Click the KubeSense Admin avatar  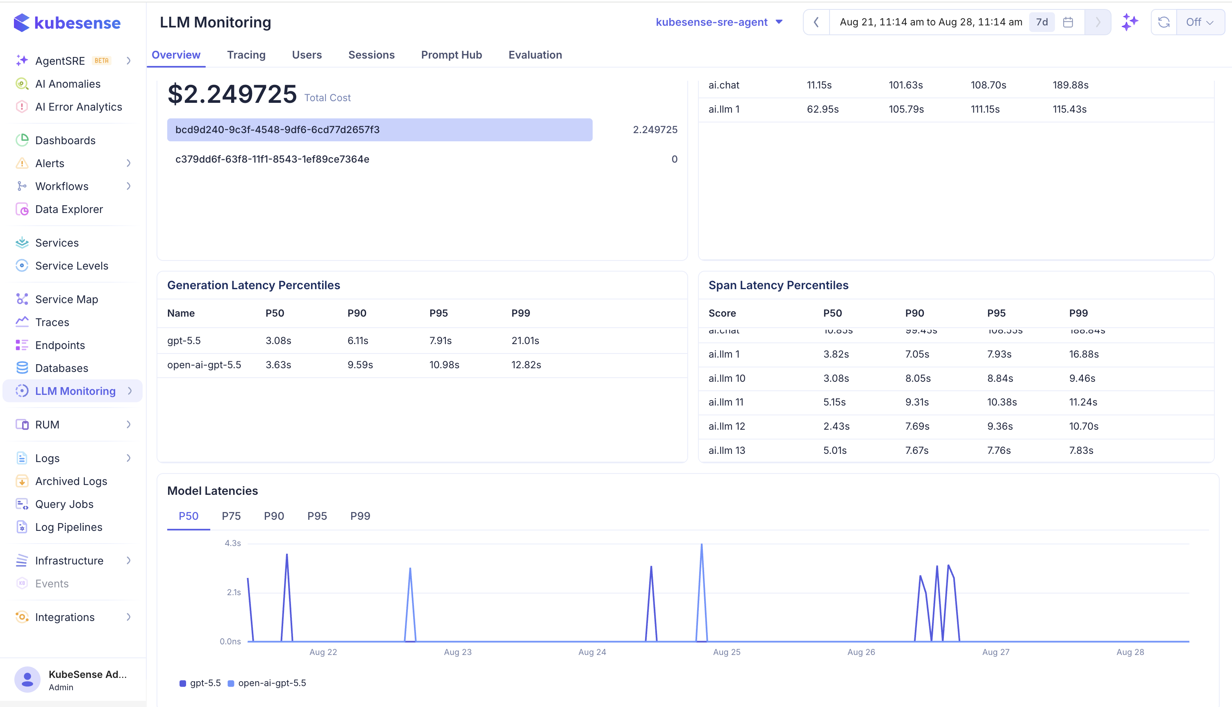pos(27,679)
